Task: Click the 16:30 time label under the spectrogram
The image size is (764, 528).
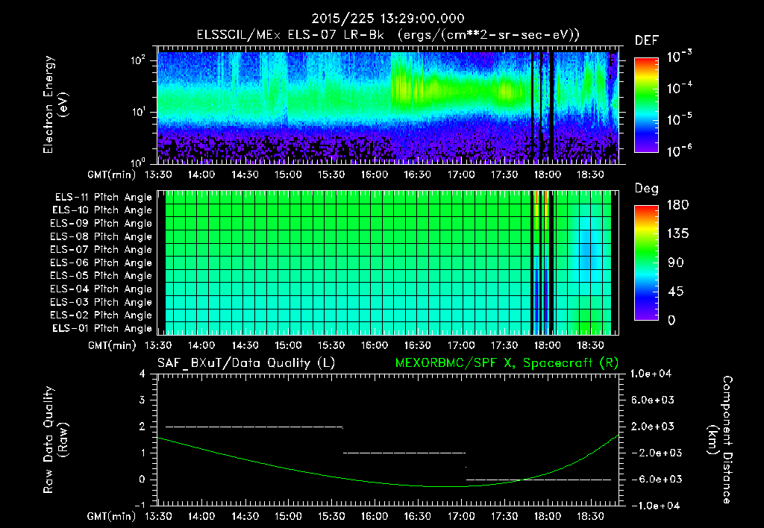Action: [418, 175]
